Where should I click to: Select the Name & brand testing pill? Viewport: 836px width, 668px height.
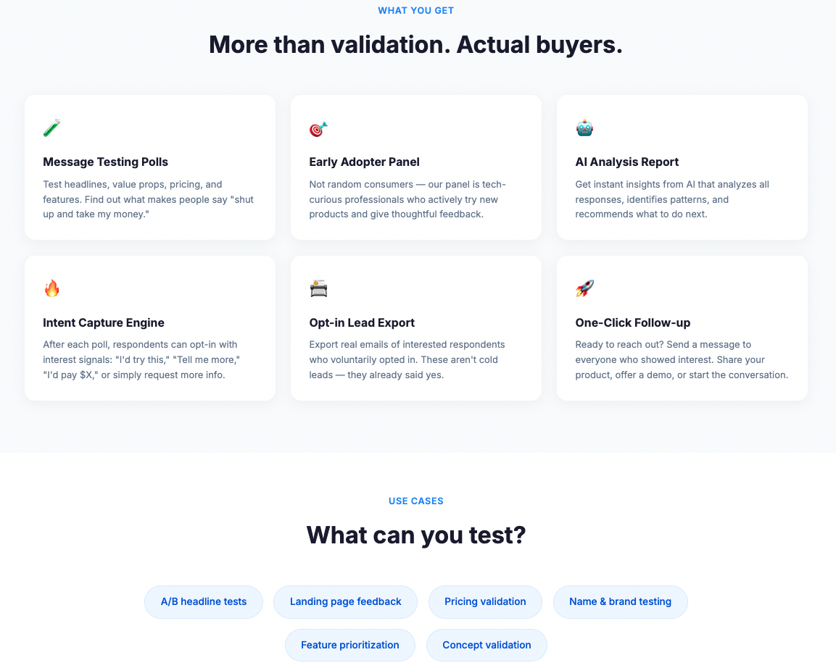tap(620, 601)
